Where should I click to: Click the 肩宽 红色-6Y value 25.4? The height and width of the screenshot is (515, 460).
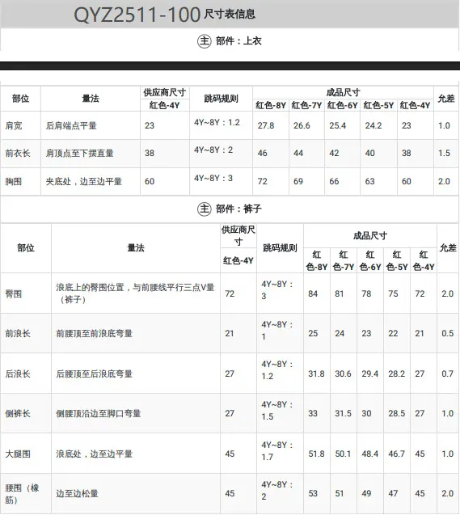click(x=338, y=125)
